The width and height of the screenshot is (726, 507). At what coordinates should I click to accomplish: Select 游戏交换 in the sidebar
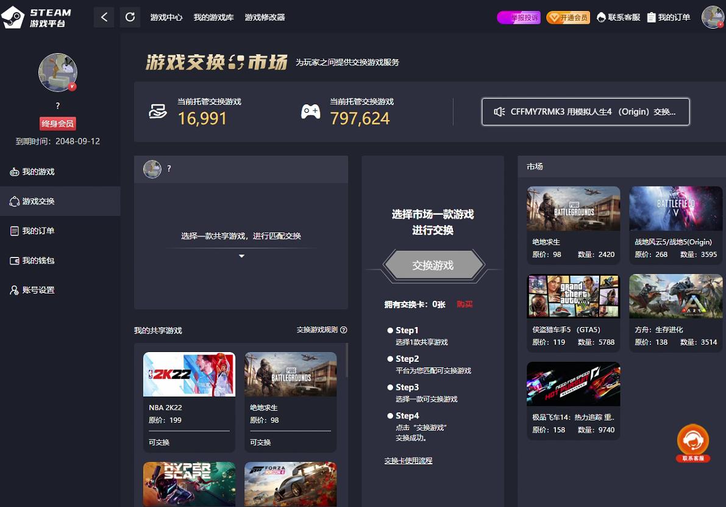(60, 201)
